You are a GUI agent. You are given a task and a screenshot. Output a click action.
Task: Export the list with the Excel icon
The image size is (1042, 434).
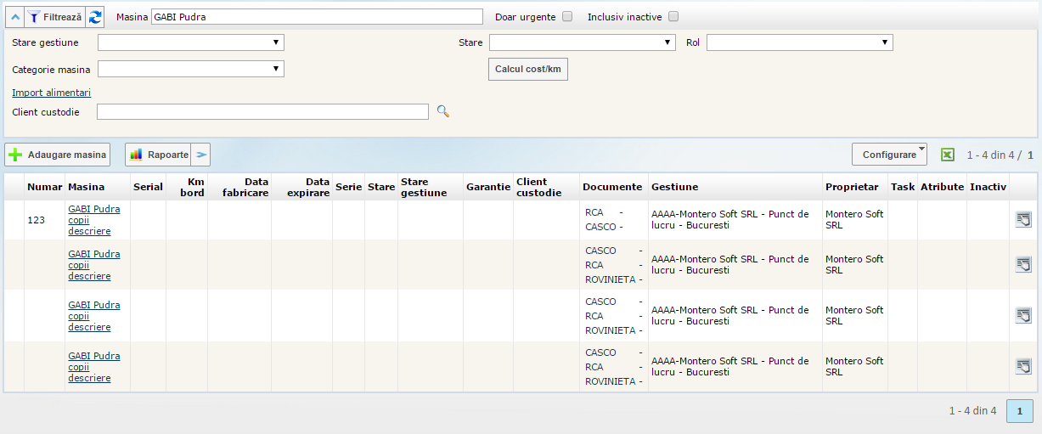948,155
